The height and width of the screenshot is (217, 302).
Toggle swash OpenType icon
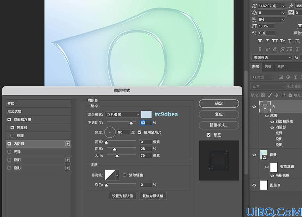(x=282, y=50)
